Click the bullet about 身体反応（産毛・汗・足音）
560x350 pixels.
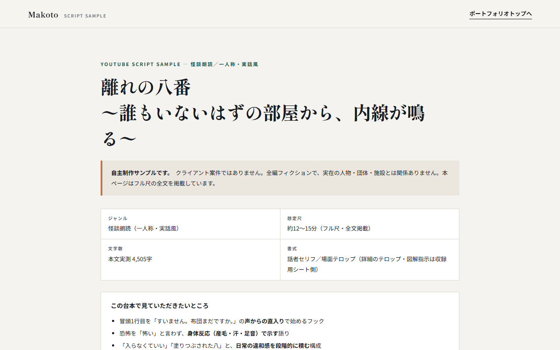(x=204, y=333)
